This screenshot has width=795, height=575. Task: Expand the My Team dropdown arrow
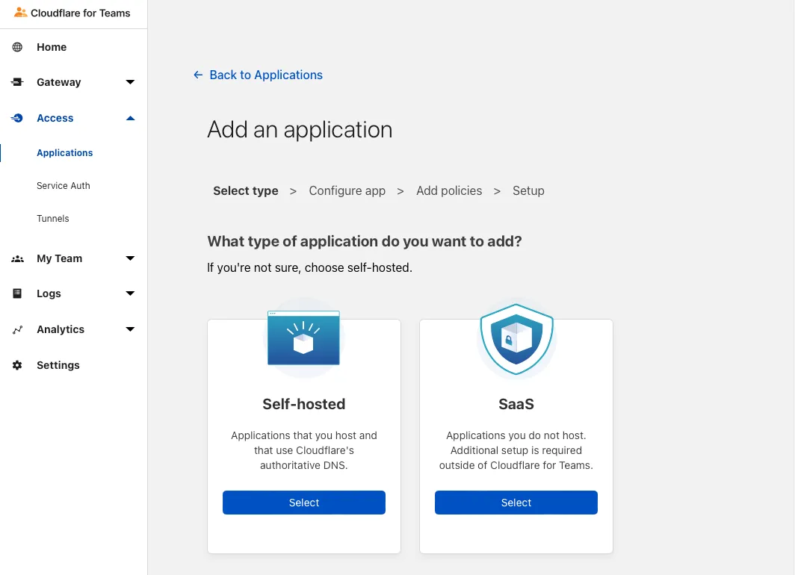pos(129,258)
